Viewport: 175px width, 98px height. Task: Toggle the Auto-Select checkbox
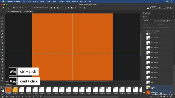(x=14, y=8)
